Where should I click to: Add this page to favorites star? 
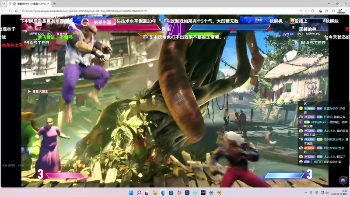[306, 11]
